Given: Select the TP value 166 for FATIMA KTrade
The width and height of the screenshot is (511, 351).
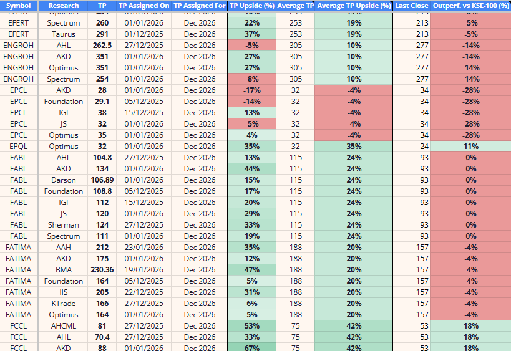Looking at the screenshot, I should point(102,304).
